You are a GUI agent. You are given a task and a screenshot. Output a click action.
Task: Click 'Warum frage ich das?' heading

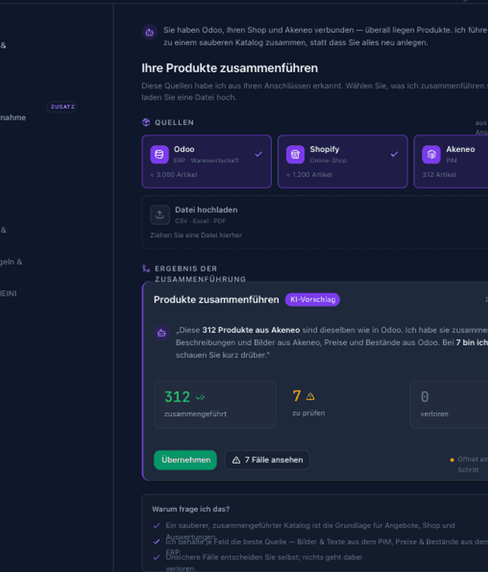click(191, 509)
